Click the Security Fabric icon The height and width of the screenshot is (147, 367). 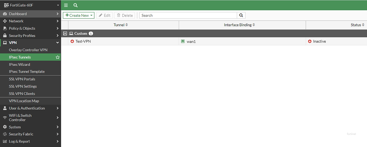pyautogui.click(x=5, y=134)
